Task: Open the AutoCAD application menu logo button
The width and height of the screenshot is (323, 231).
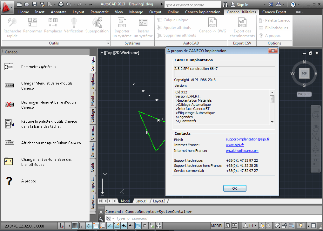Action: 7,7
